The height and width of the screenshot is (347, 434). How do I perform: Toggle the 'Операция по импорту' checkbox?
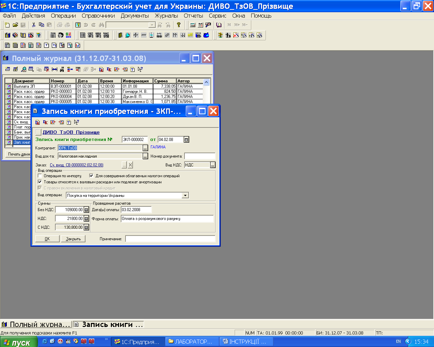coord(40,176)
